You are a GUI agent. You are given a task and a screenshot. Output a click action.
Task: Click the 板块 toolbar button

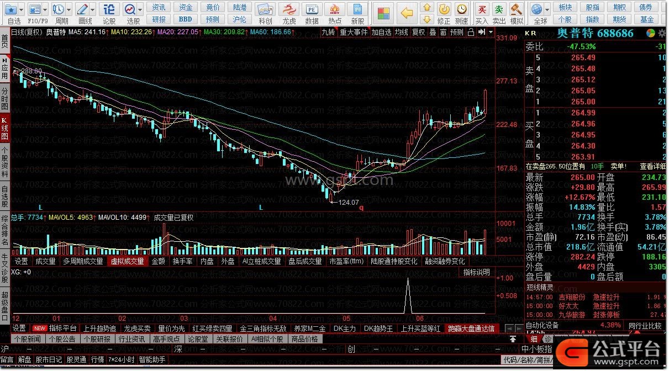click(x=565, y=7)
